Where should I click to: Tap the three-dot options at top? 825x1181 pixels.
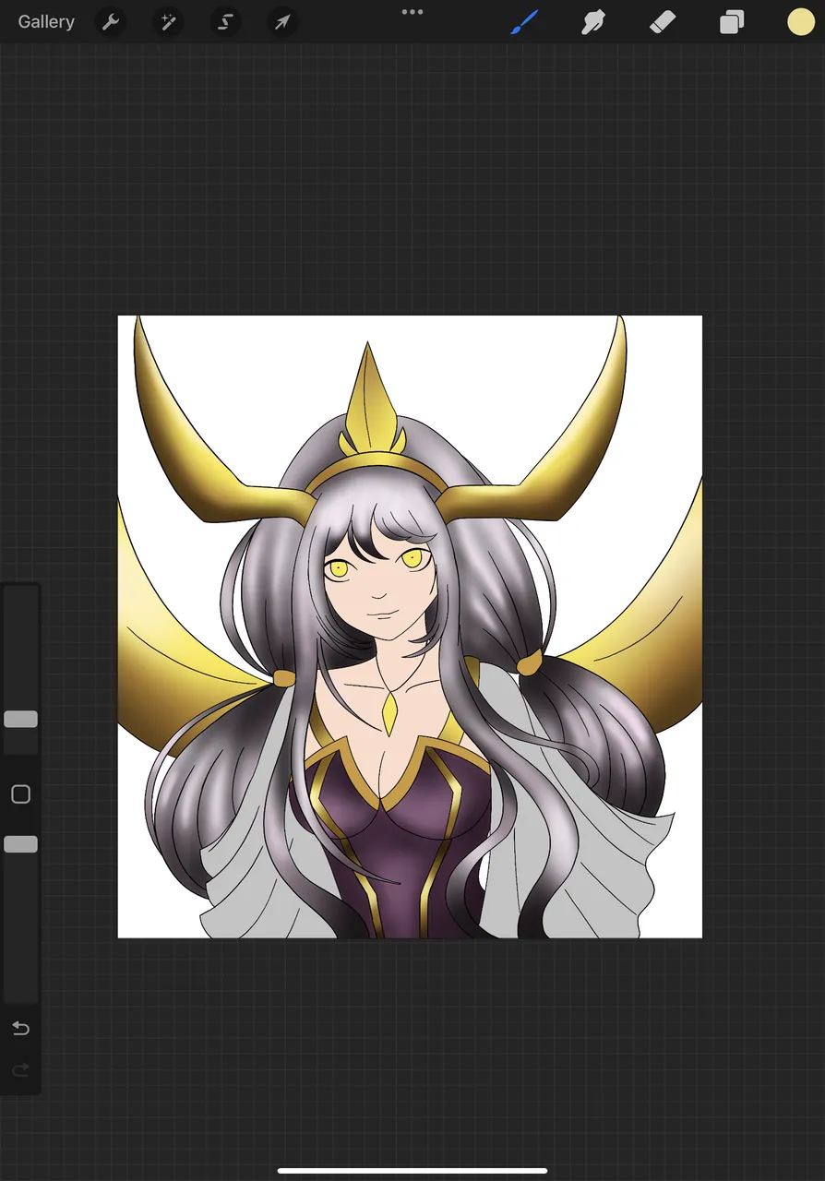(x=412, y=12)
